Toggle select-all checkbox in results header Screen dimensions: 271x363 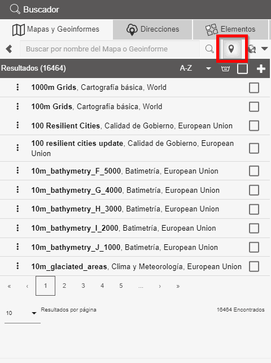tap(242, 69)
